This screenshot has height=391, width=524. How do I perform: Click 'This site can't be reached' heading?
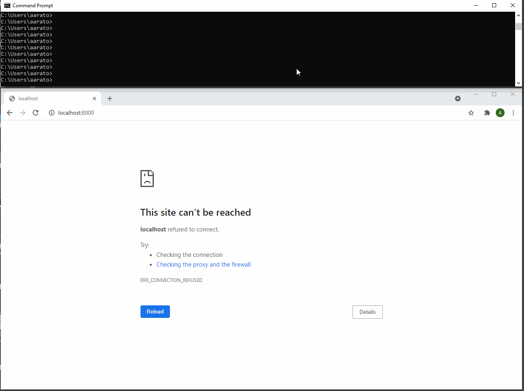click(195, 212)
